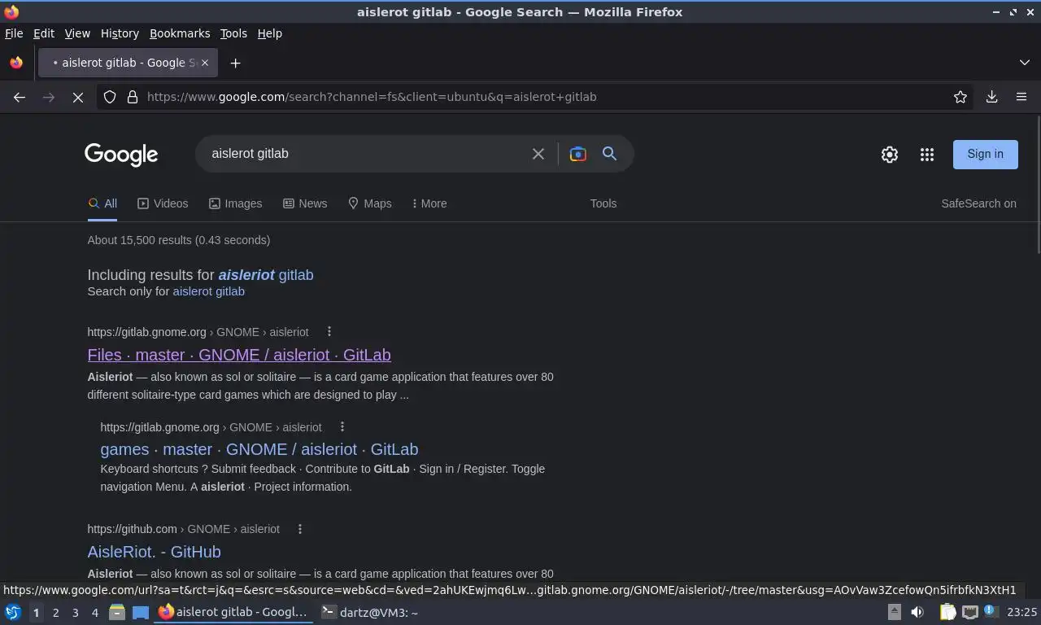Switch to the Maps tab
Image resolution: width=1041 pixels, height=625 pixels.
click(x=370, y=203)
